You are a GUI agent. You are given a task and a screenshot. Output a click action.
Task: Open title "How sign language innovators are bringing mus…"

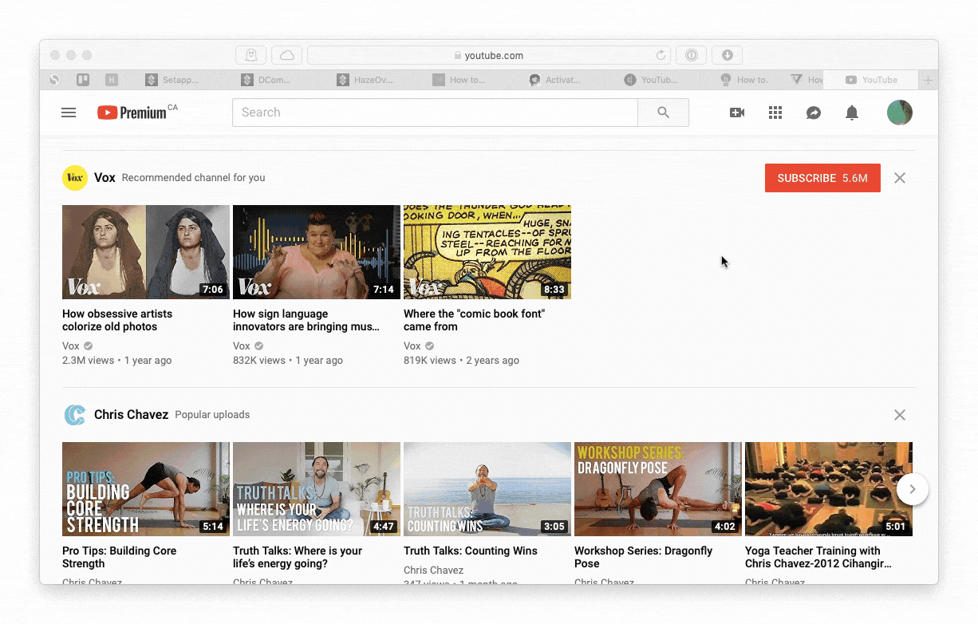pos(306,320)
